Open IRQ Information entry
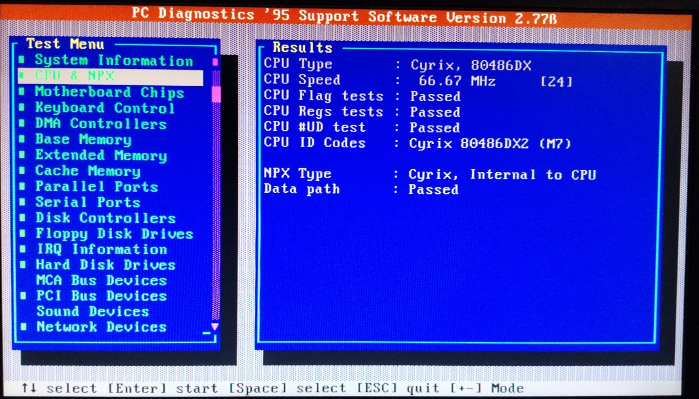The image size is (699, 399). coord(102,249)
